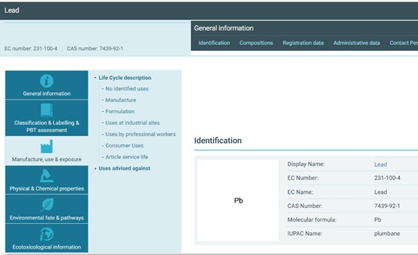
Task: Select the Formulation tree item
Action: (x=120, y=111)
